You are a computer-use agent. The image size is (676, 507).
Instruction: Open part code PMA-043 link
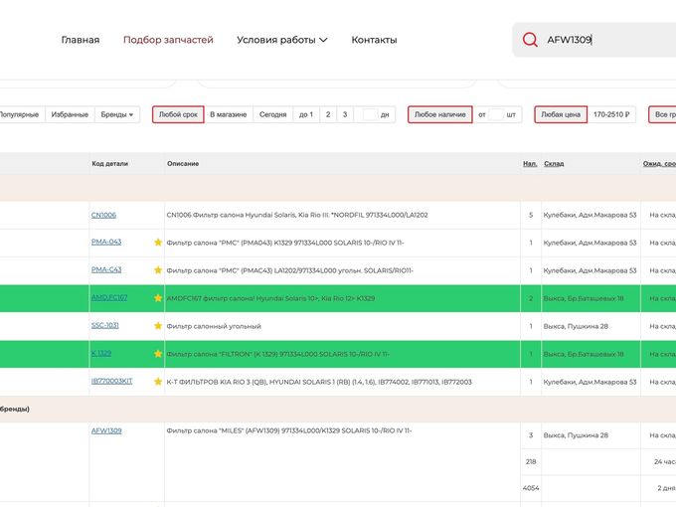[x=106, y=242]
